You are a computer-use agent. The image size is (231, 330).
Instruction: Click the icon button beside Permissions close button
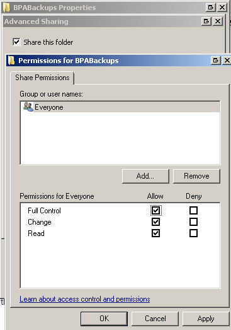point(216,61)
